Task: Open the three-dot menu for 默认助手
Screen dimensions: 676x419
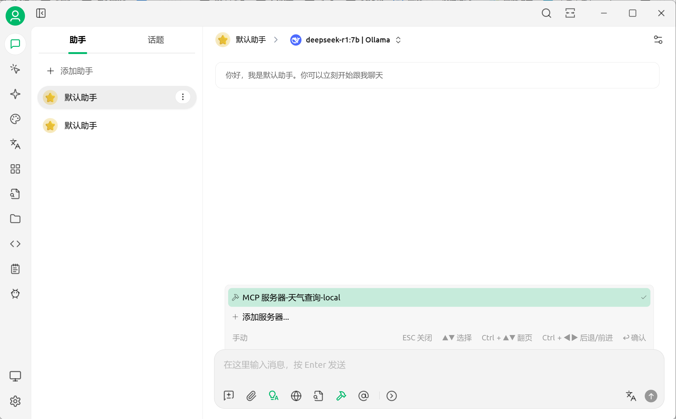Action: pos(183,97)
